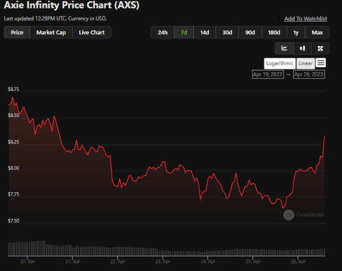Switch to the Live Chart tab
This screenshot has height=271, width=342.
91,33
